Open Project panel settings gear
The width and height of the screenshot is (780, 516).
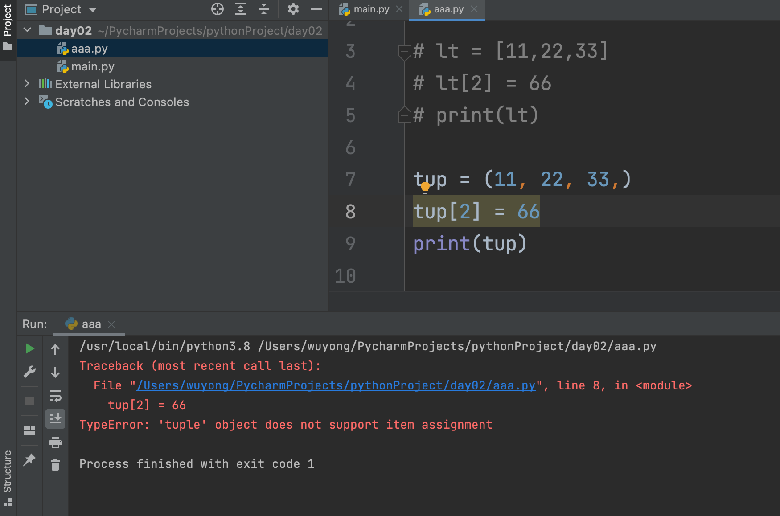pos(293,9)
